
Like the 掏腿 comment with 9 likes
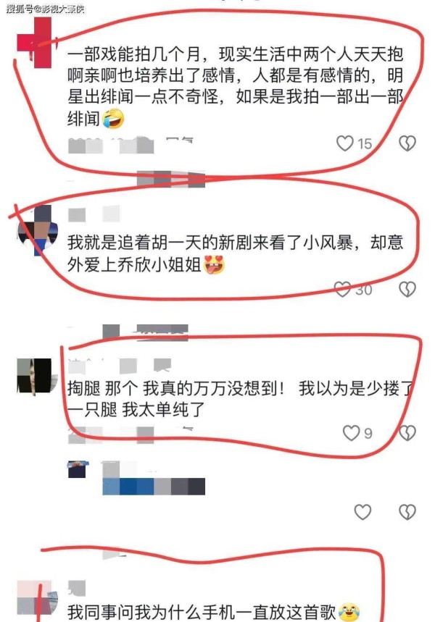pyautogui.click(x=351, y=433)
